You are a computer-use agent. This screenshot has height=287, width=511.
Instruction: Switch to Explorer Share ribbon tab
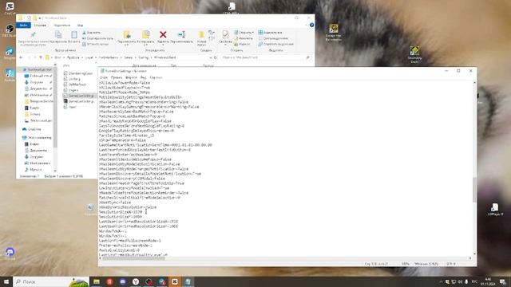pyautogui.click(x=62, y=25)
